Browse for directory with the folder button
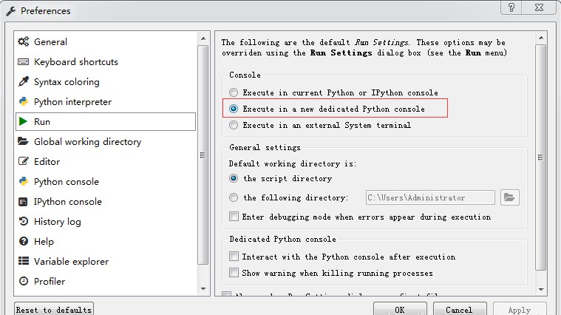Image resolution: width=561 pixels, height=315 pixels. click(x=510, y=197)
